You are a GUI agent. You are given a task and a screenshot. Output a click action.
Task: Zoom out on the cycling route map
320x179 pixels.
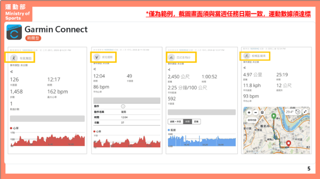(x=256, y=113)
